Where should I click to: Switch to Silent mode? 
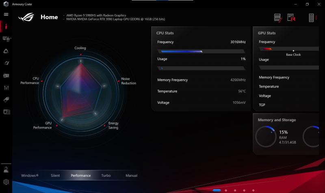coord(55,176)
